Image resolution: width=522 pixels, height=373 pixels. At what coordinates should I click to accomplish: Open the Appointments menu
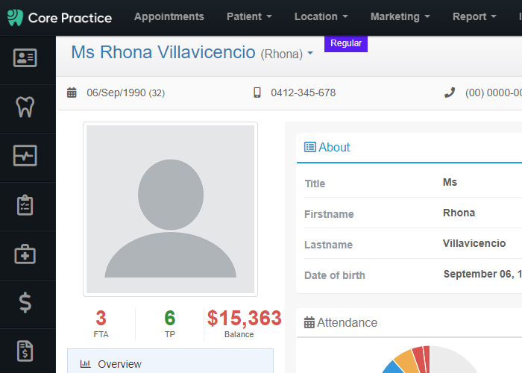(x=169, y=16)
